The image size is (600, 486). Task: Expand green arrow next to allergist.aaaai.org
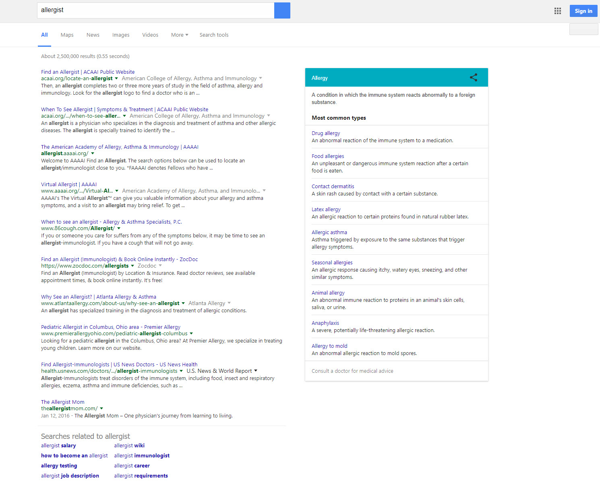pos(93,154)
